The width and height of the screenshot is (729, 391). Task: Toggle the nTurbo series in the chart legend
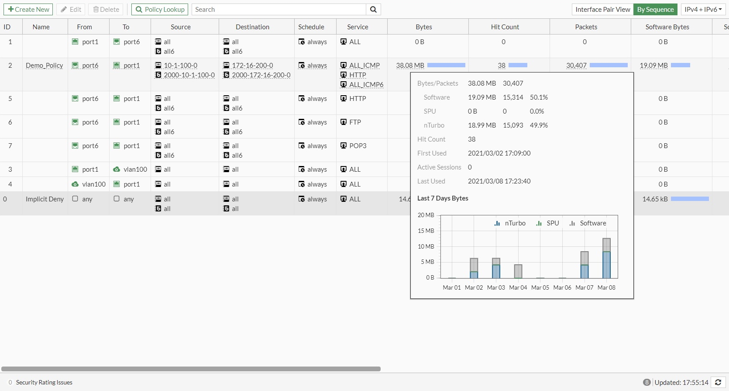510,223
